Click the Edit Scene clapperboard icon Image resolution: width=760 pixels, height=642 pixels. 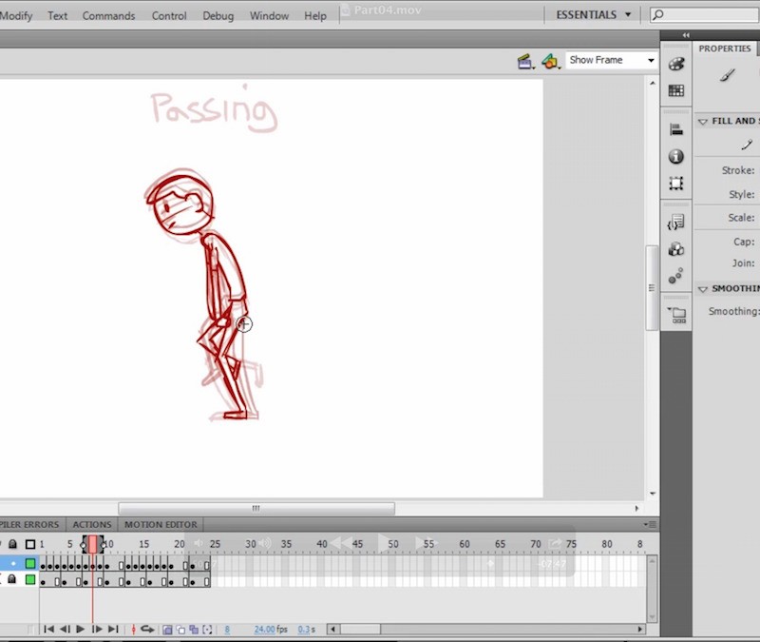(525, 61)
